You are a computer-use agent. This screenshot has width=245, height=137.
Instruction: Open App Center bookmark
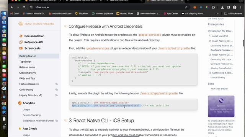tap(171, 14)
